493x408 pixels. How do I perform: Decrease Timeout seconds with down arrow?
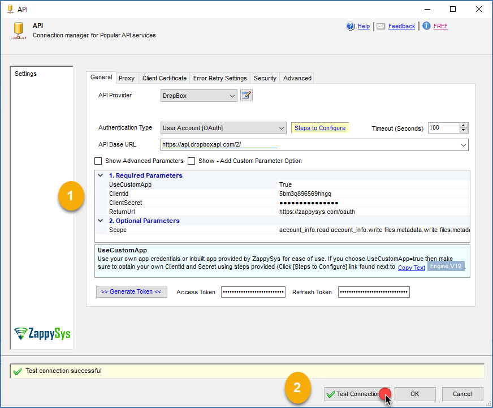click(464, 130)
